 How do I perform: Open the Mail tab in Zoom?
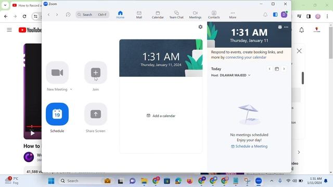click(x=139, y=15)
